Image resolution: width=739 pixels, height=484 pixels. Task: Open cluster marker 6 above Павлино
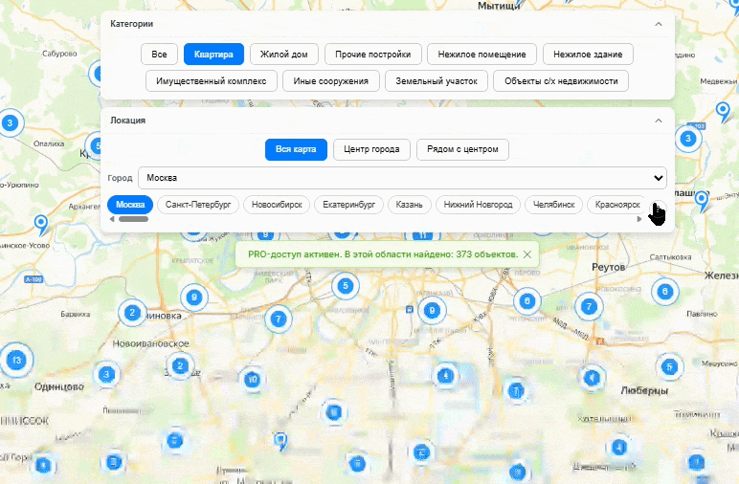point(665,292)
